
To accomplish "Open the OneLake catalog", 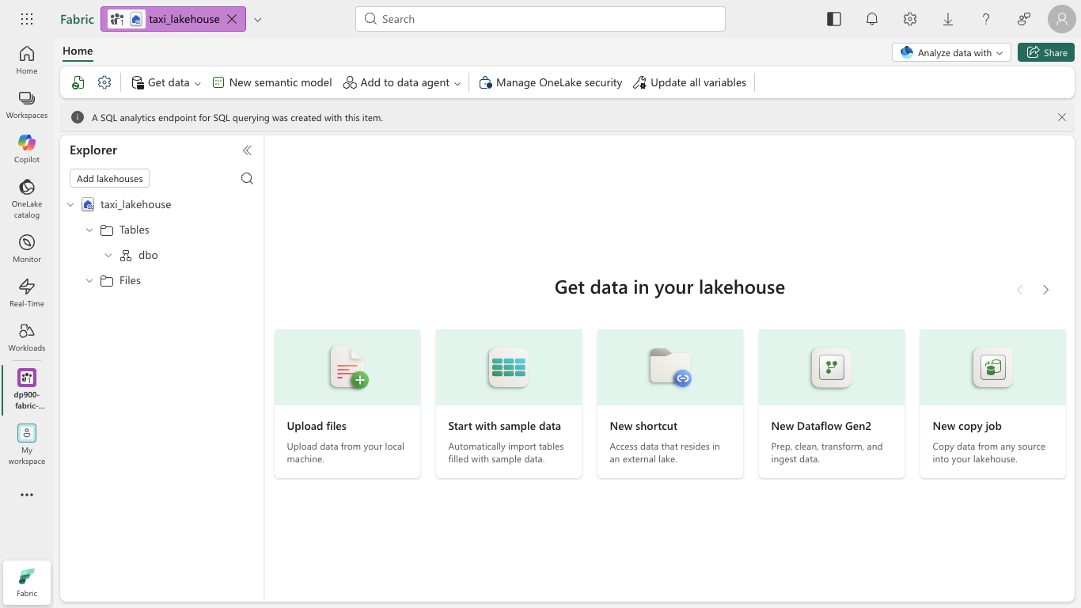I will [27, 199].
